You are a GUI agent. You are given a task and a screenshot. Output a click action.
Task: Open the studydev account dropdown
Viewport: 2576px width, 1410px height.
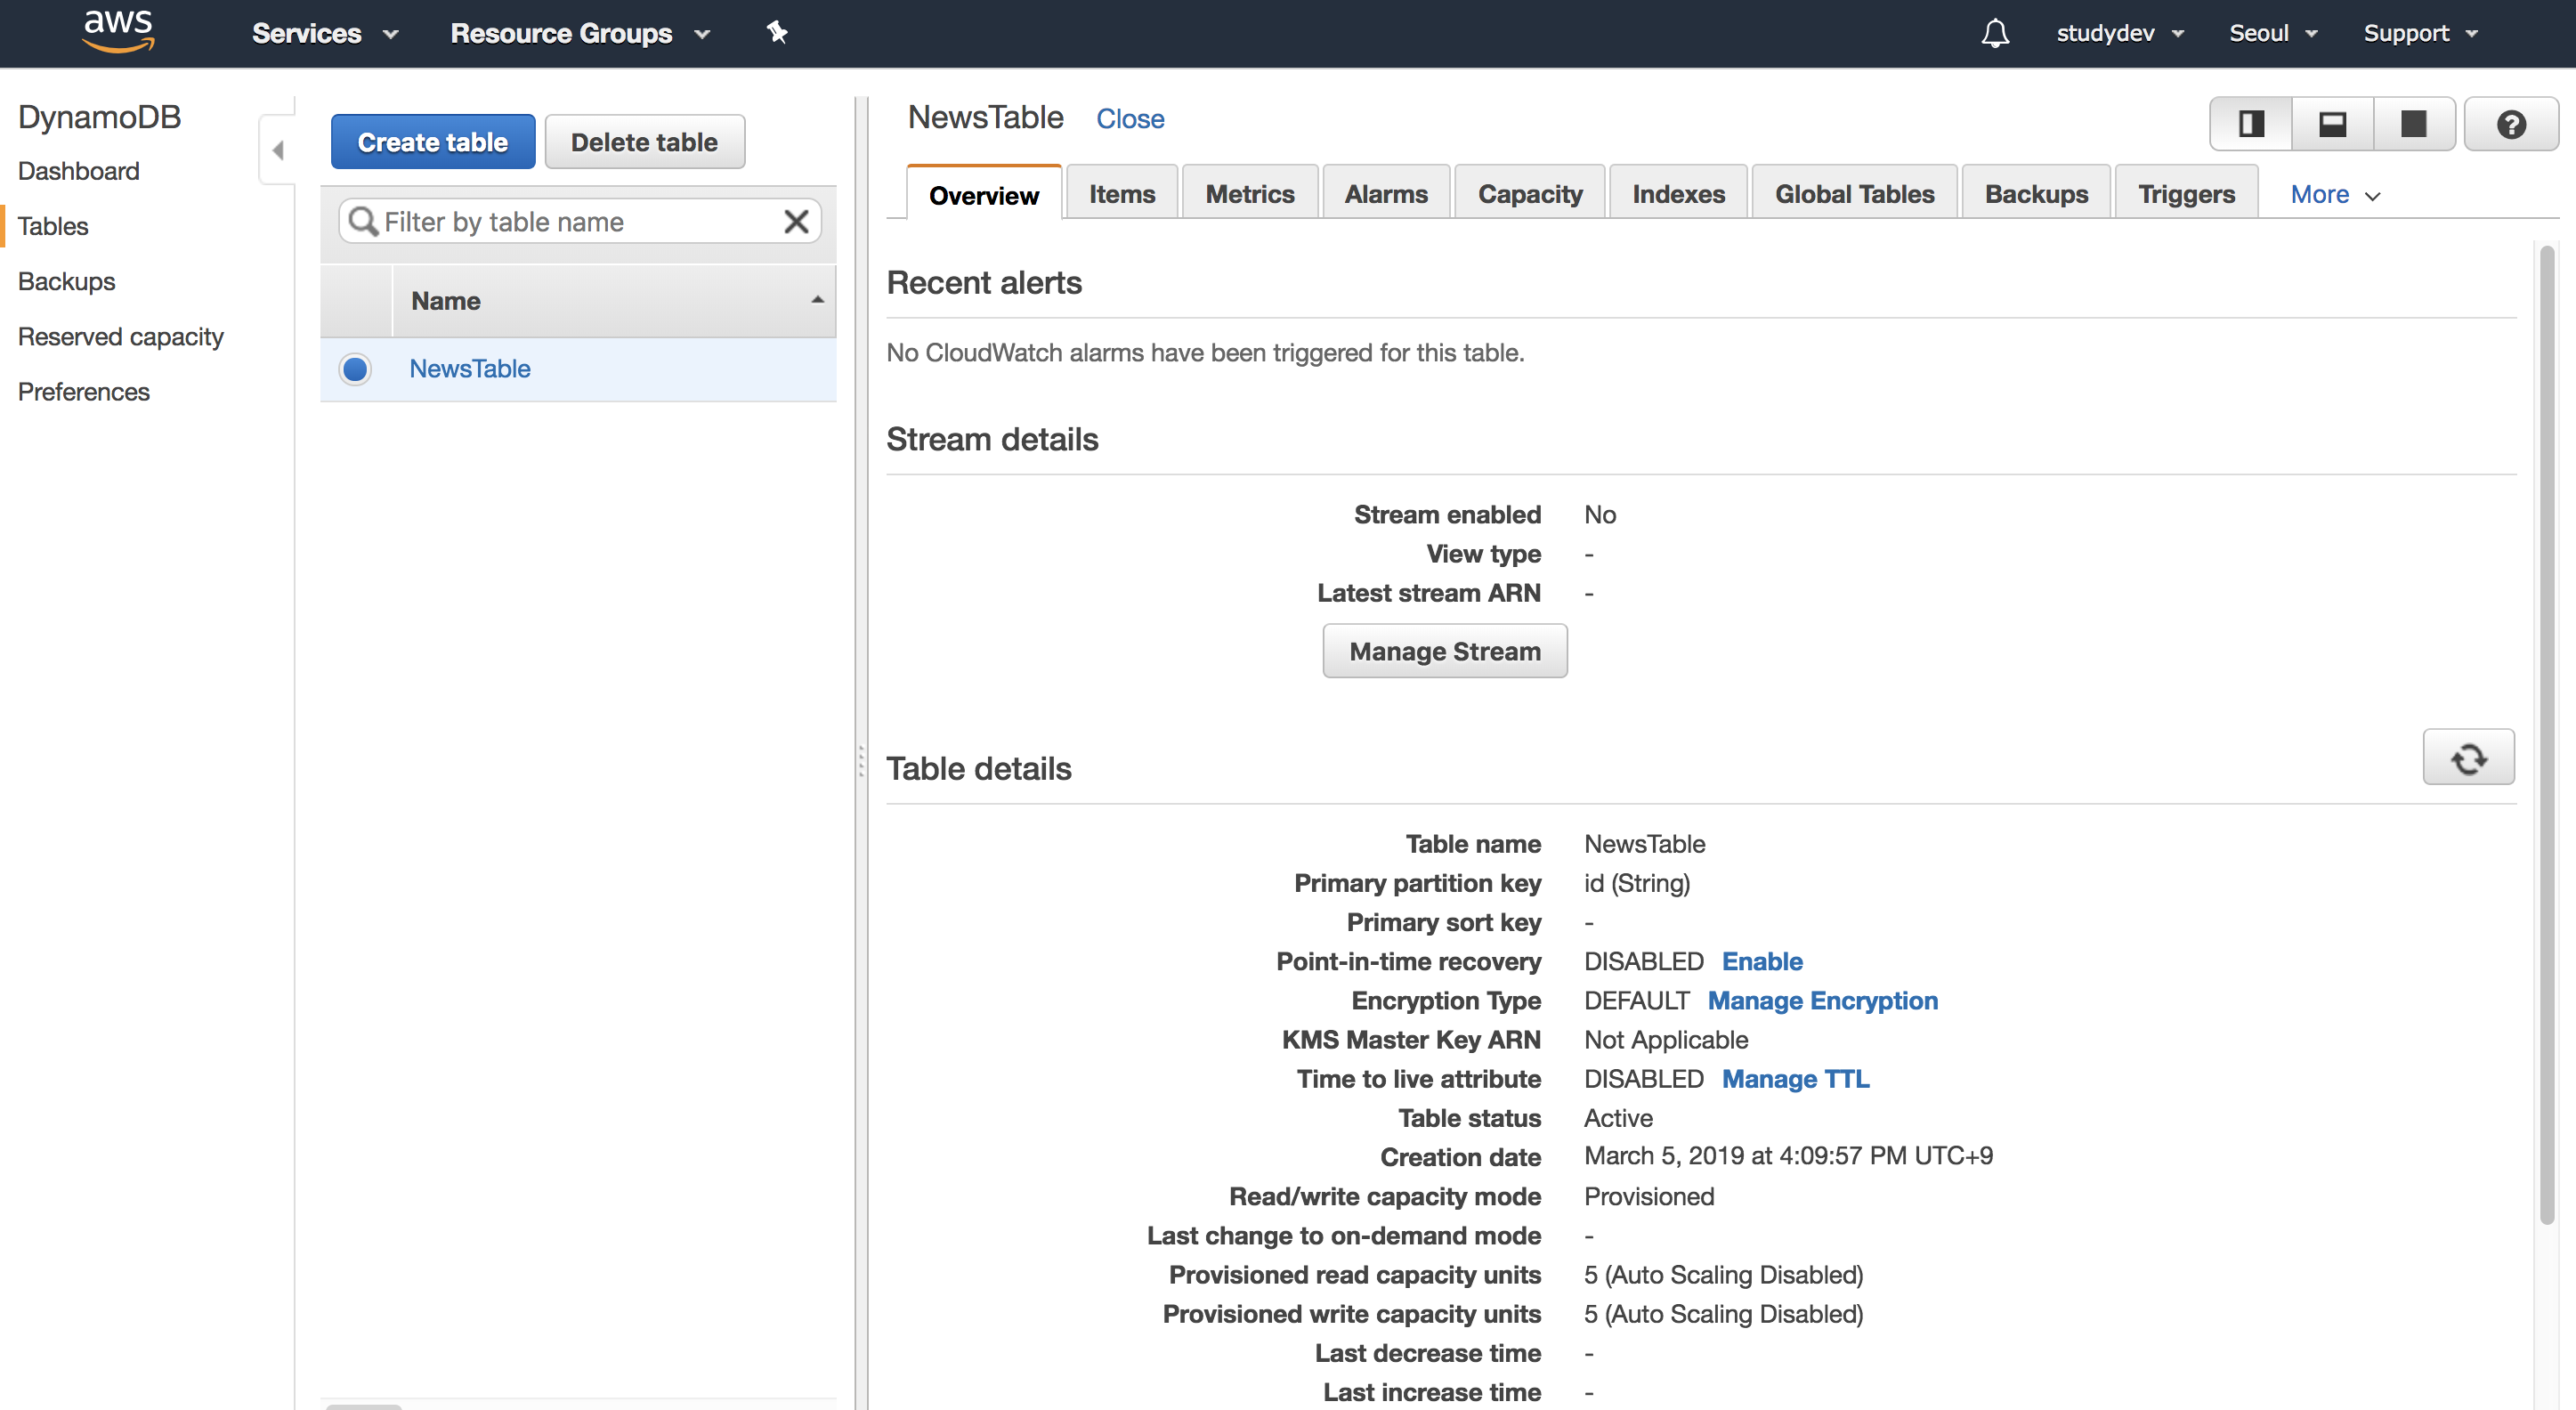click(2120, 33)
